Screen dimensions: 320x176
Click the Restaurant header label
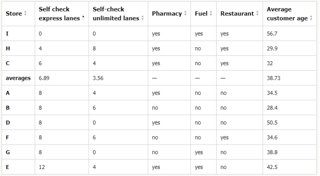[x=237, y=14]
